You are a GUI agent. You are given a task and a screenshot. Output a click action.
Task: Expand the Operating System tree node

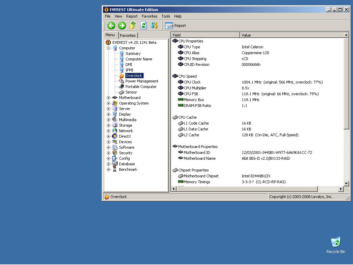pyautogui.click(x=109, y=103)
